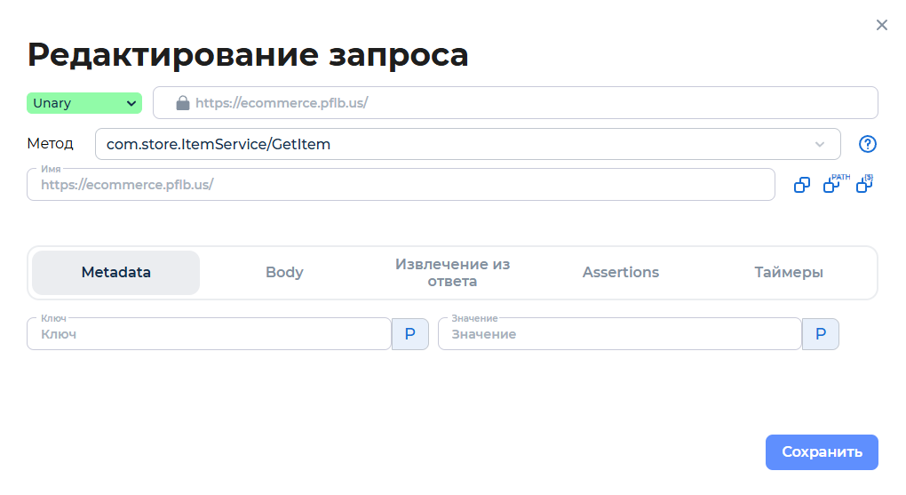Open the Body tab
Viewport: 906px width, 495px height.
(x=284, y=273)
